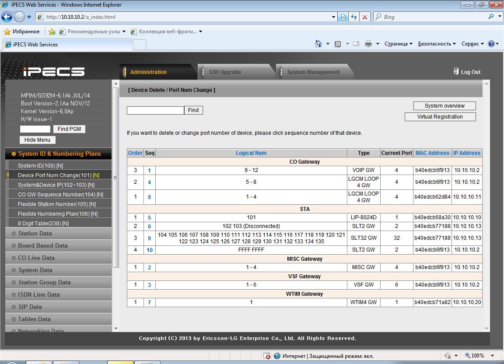
Task: Click the stop loading red X icon
Action: pyautogui.click(x=365, y=17)
